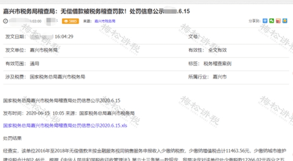
Task: Click the 文号 field label
Action: pyautogui.click(x=193, y=37)
